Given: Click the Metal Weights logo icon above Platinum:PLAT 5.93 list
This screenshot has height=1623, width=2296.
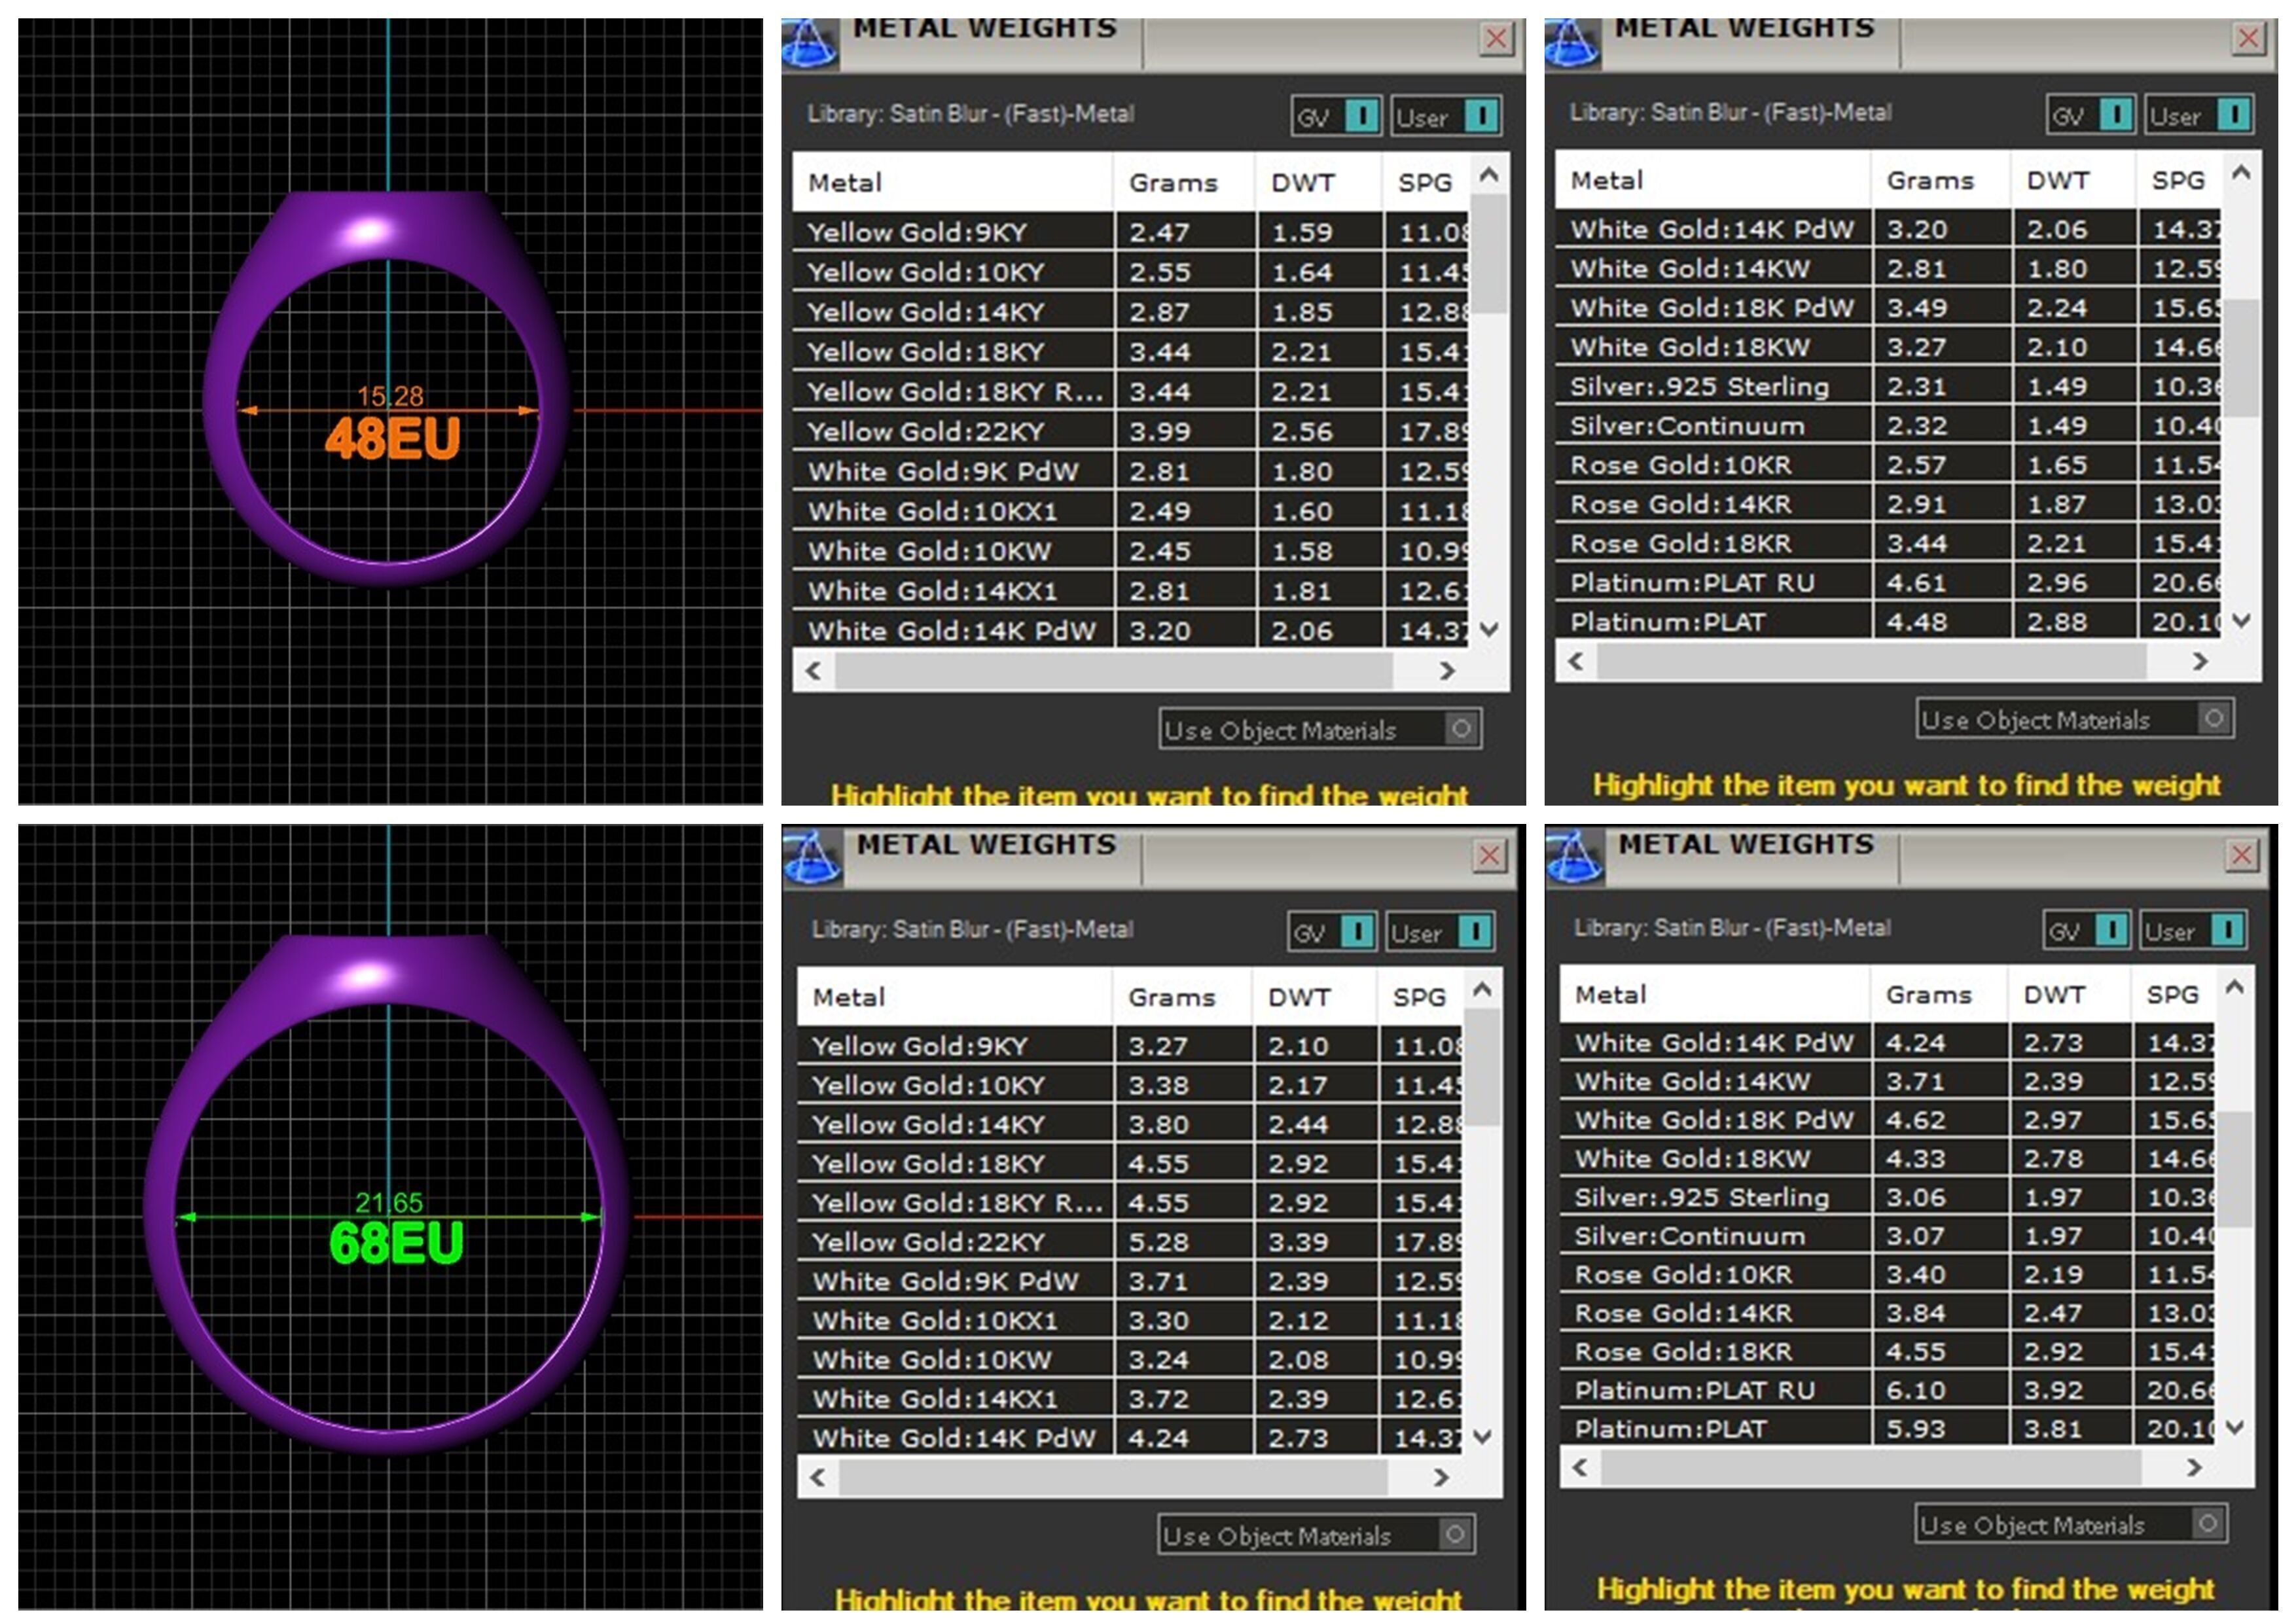Looking at the screenshot, I should pos(1574,858).
